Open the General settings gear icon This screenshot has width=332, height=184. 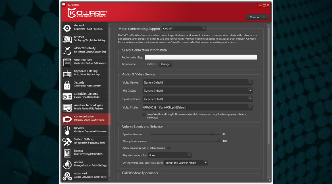point(67,28)
